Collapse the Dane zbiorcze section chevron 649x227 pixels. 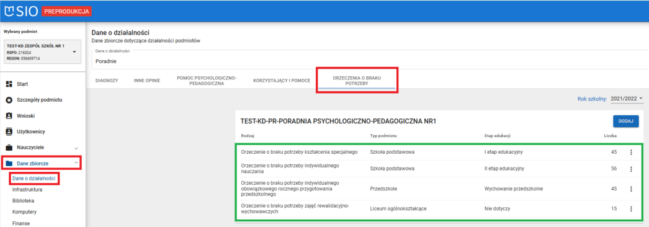click(x=76, y=163)
